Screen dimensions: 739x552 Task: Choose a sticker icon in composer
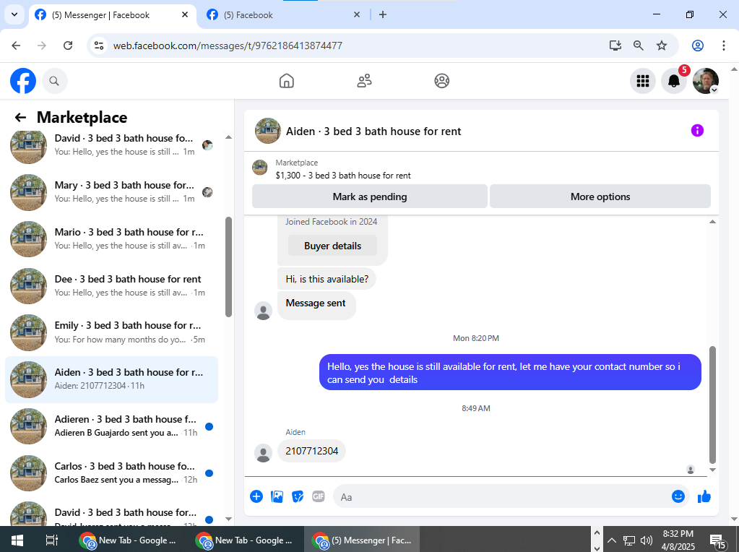click(298, 496)
